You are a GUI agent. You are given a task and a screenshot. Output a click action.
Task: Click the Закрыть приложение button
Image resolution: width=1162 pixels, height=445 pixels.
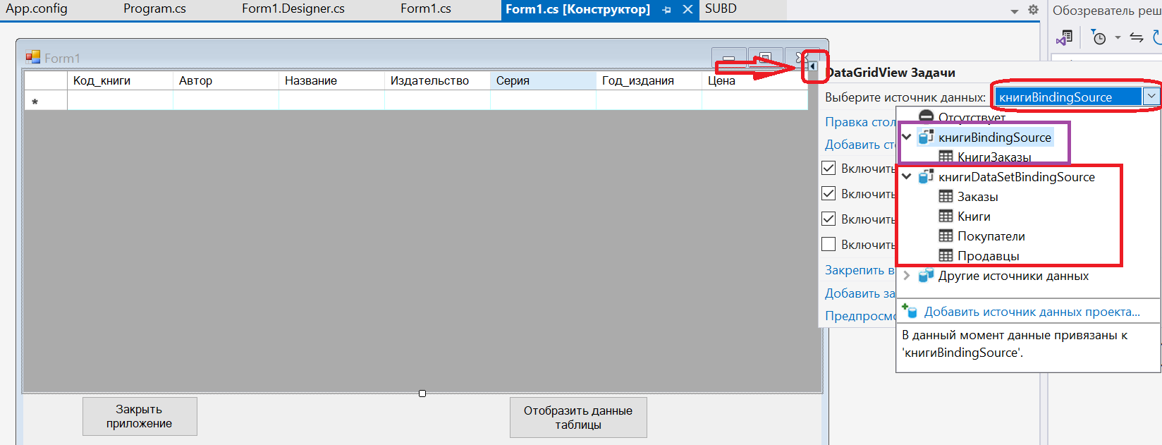point(140,416)
